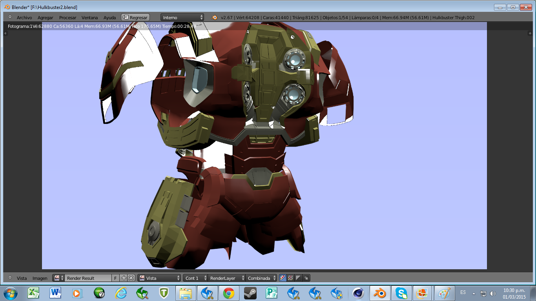536x301 pixels.
Task: Open Windows Media Player from the taskbar
Action: pyautogui.click(x=77, y=293)
